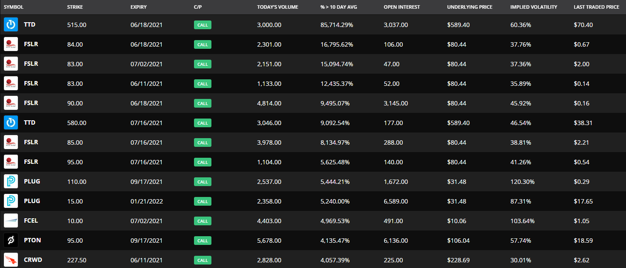626x268 pixels.
Task: Select the last traded price $38.31
Action: pos(583,123)
